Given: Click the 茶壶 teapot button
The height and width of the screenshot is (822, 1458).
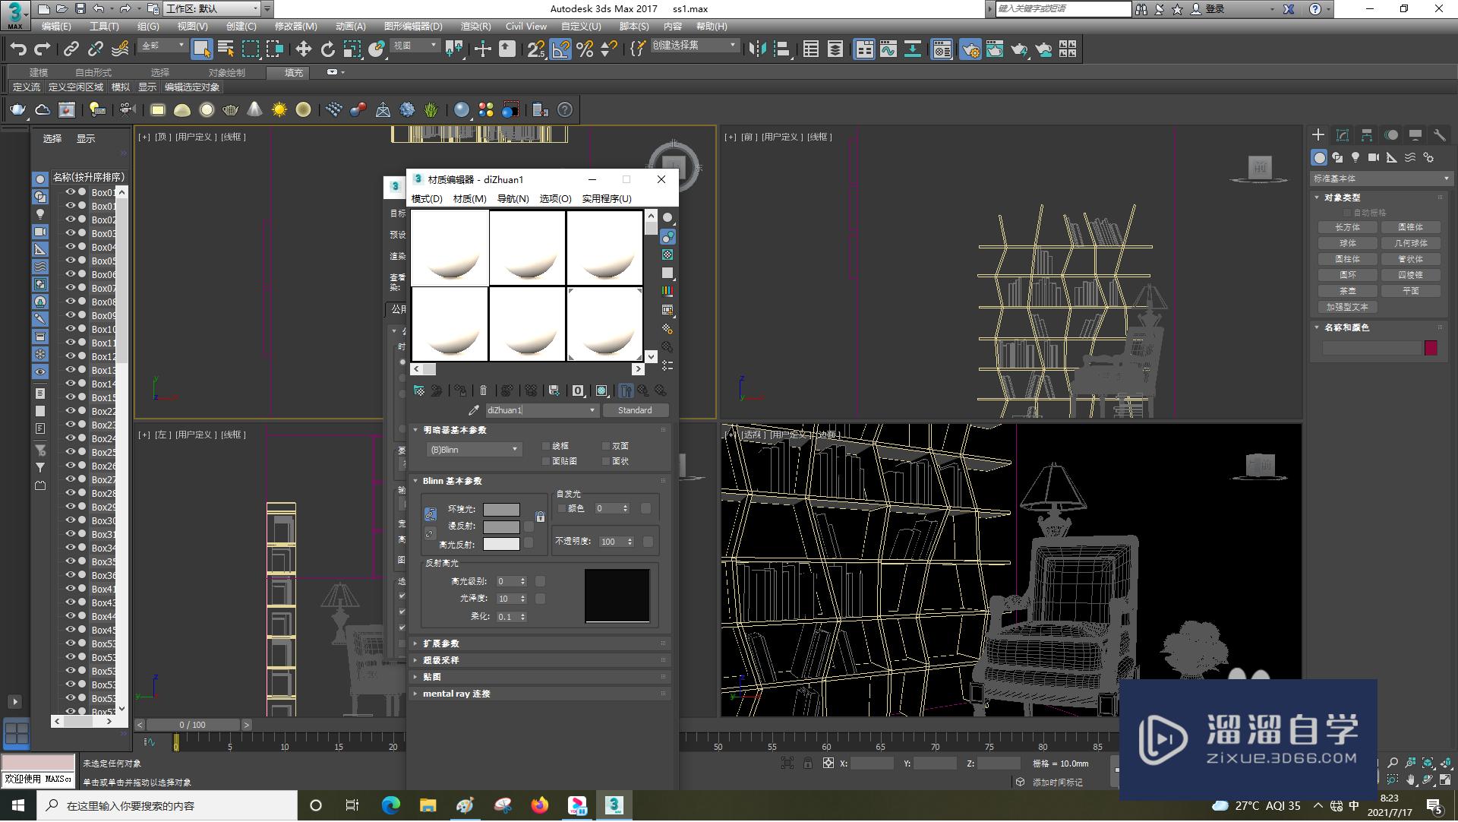Looking at the screenshot, I should click(x=1348, y=291).
